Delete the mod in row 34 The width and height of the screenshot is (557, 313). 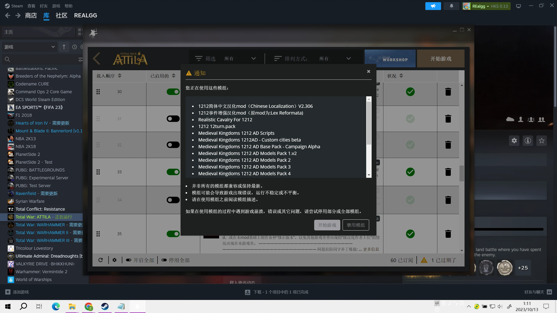(x=448, y=200)
